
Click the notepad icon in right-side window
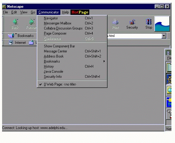(x=169, y=67)
